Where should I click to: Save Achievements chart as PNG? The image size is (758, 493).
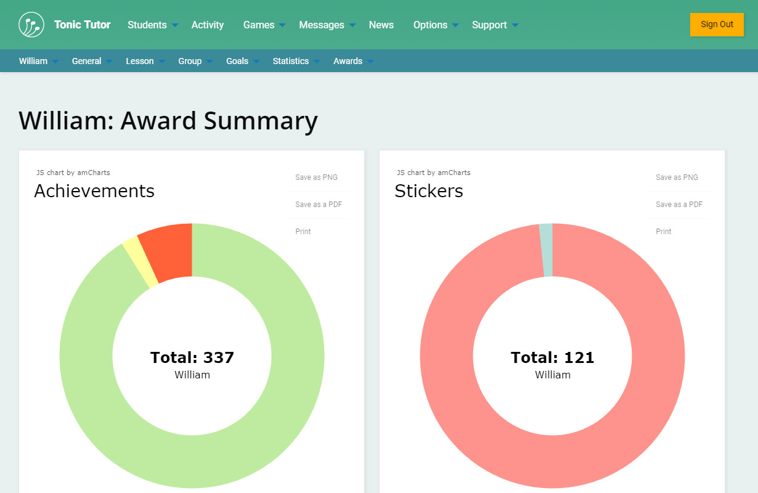tap(316, 177)
